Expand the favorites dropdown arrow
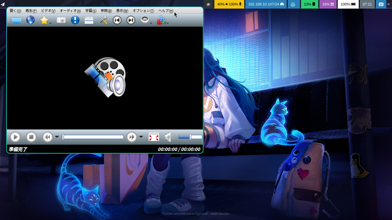This screenshot has height=220, width=392. (x=50, y=23)
